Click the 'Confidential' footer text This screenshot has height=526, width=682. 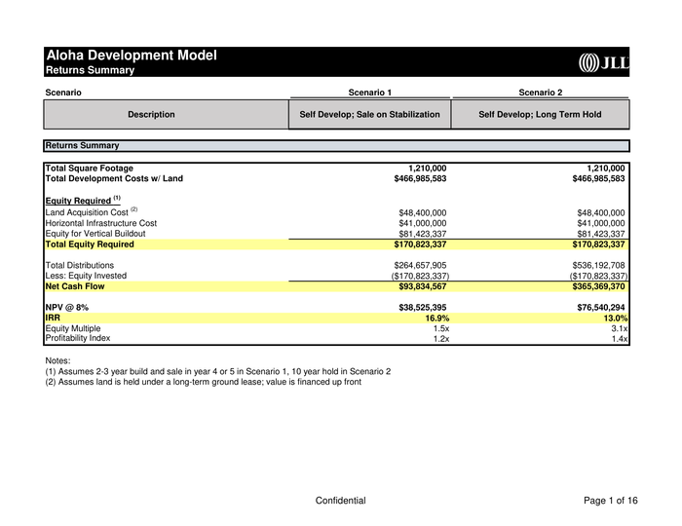pos(341,501)
